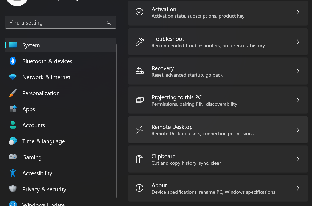Click the Personalization paintbrush icon

coord(13,93)
